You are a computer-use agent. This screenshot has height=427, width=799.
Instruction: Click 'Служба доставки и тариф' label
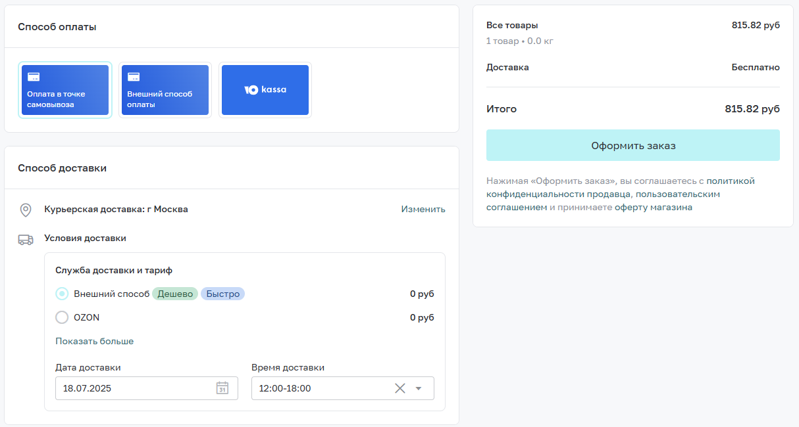114,270
